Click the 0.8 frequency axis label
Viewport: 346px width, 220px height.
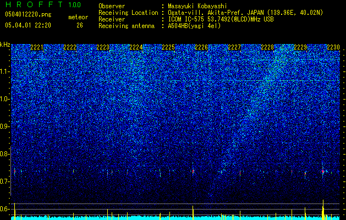5,154
